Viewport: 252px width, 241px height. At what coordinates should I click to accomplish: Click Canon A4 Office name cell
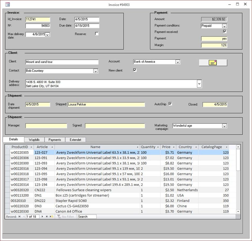97,211
